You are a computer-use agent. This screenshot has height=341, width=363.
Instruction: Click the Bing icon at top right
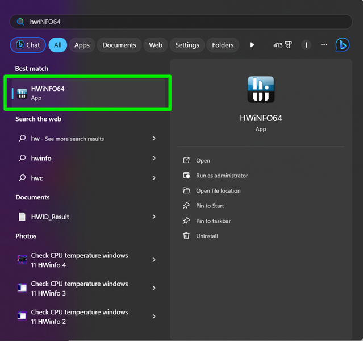coord(342,45)
